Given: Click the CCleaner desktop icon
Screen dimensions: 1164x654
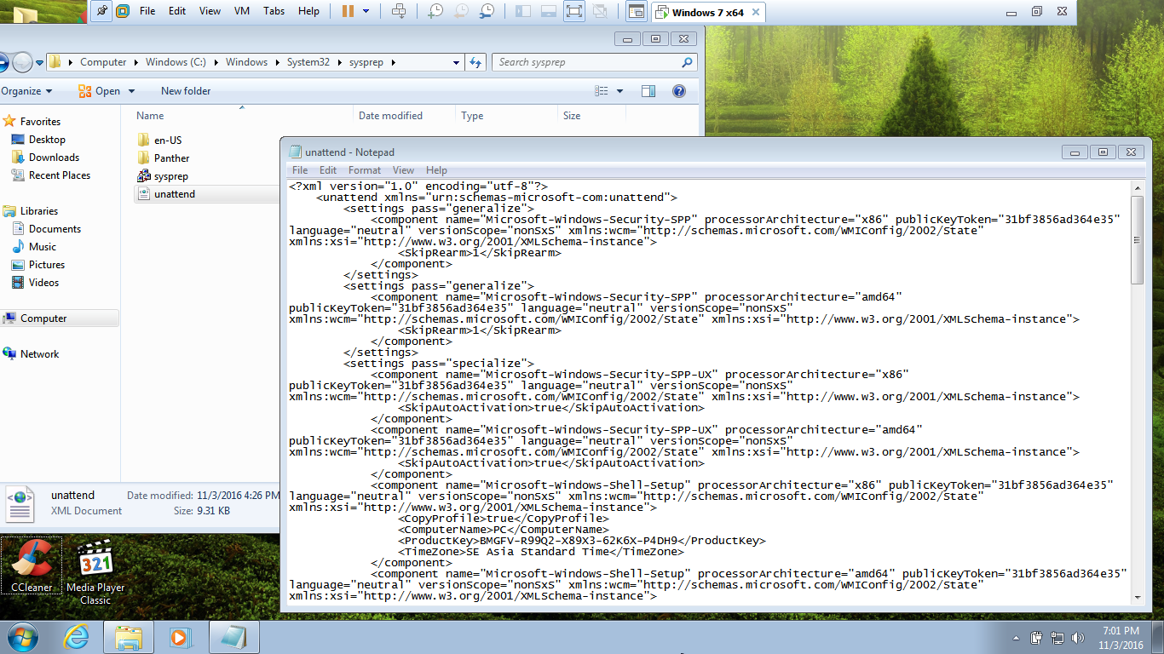Looking at the screenshot, I should [x=32, y=565].
